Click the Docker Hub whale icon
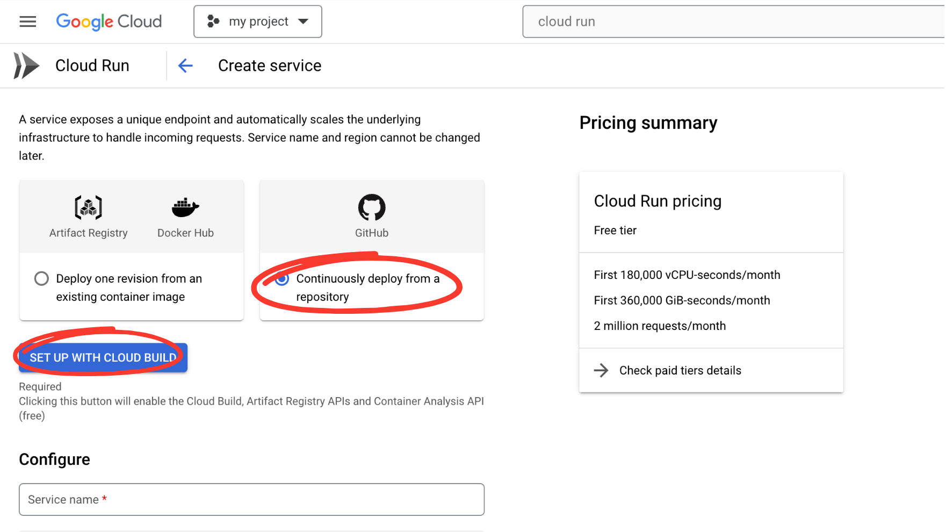Viewport: 946px width, 532px height. point(185,207)
